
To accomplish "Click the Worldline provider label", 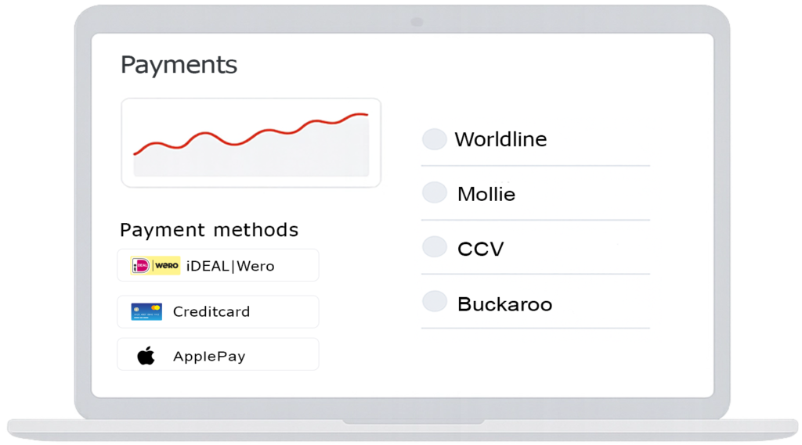I will point(500,140).
